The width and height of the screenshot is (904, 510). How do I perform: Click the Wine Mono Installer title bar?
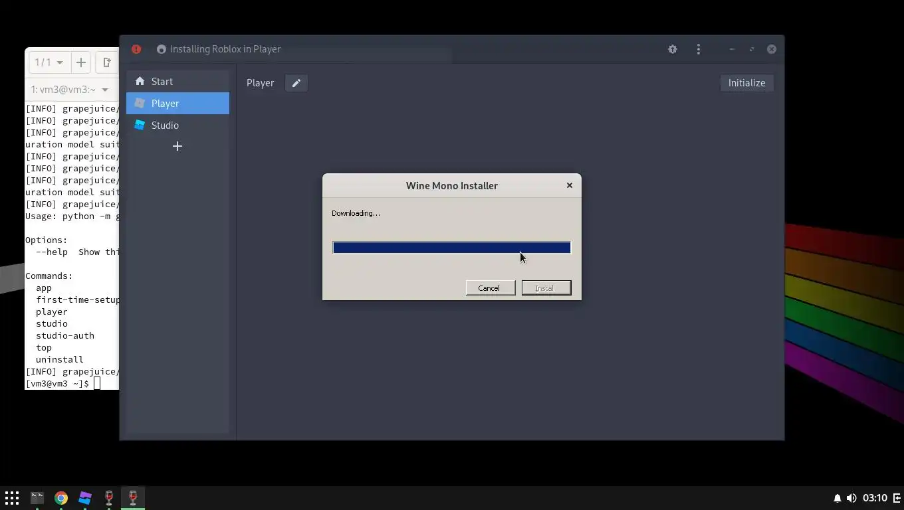point(451,185)
